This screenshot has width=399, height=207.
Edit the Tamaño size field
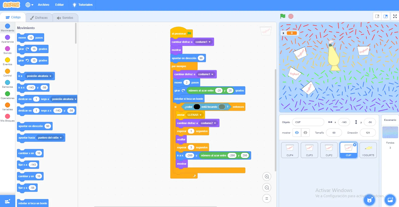click(x=334, y=133)
